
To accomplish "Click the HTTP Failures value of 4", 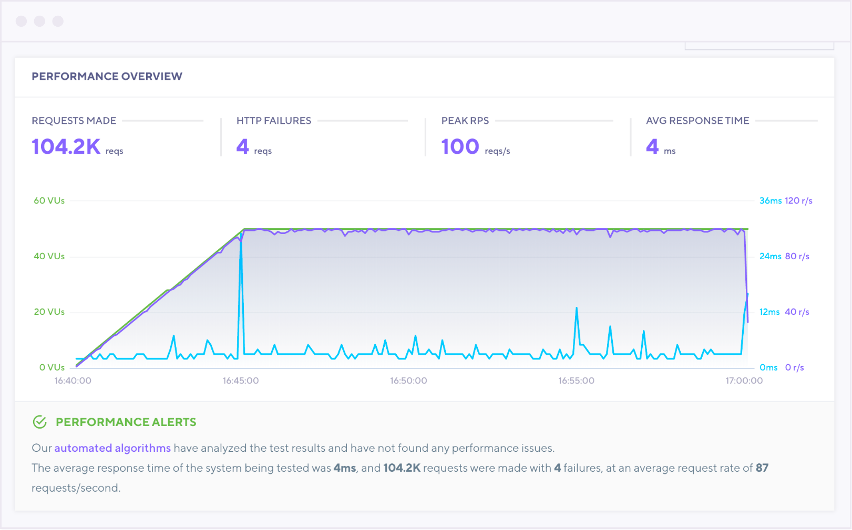I will coord(242,147).
